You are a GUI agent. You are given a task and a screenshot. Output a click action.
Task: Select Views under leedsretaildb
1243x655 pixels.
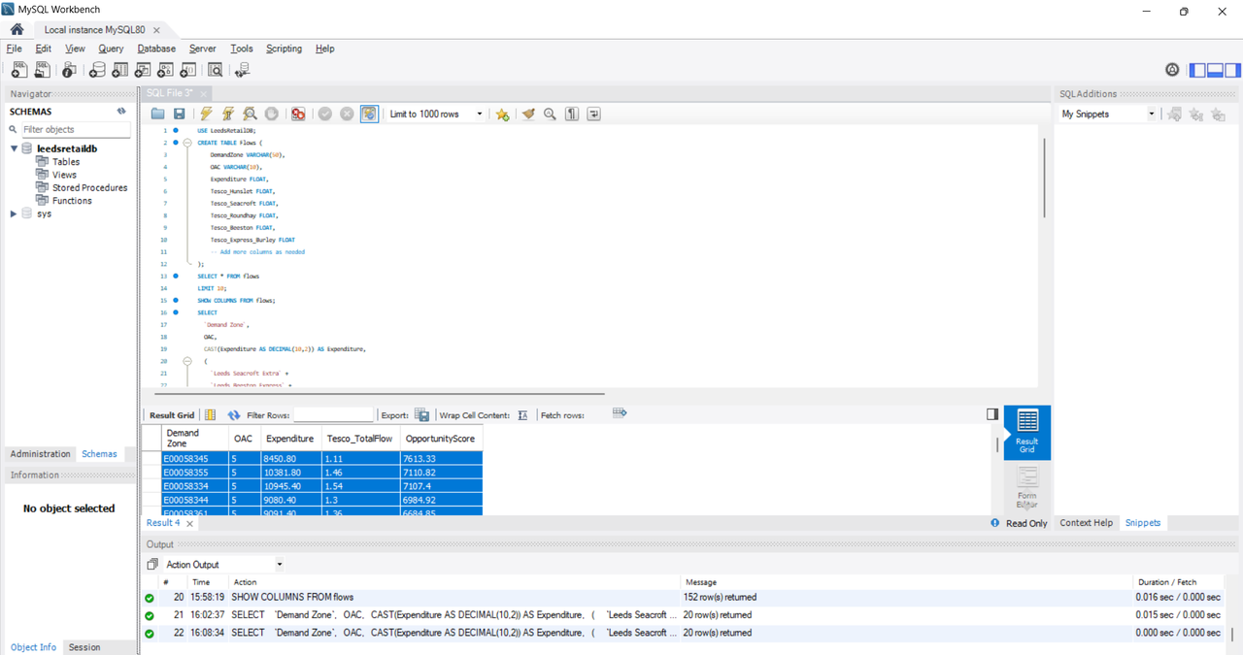64,175
